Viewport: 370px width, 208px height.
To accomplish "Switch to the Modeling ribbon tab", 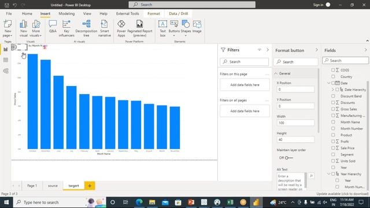I will click(66, 14).
